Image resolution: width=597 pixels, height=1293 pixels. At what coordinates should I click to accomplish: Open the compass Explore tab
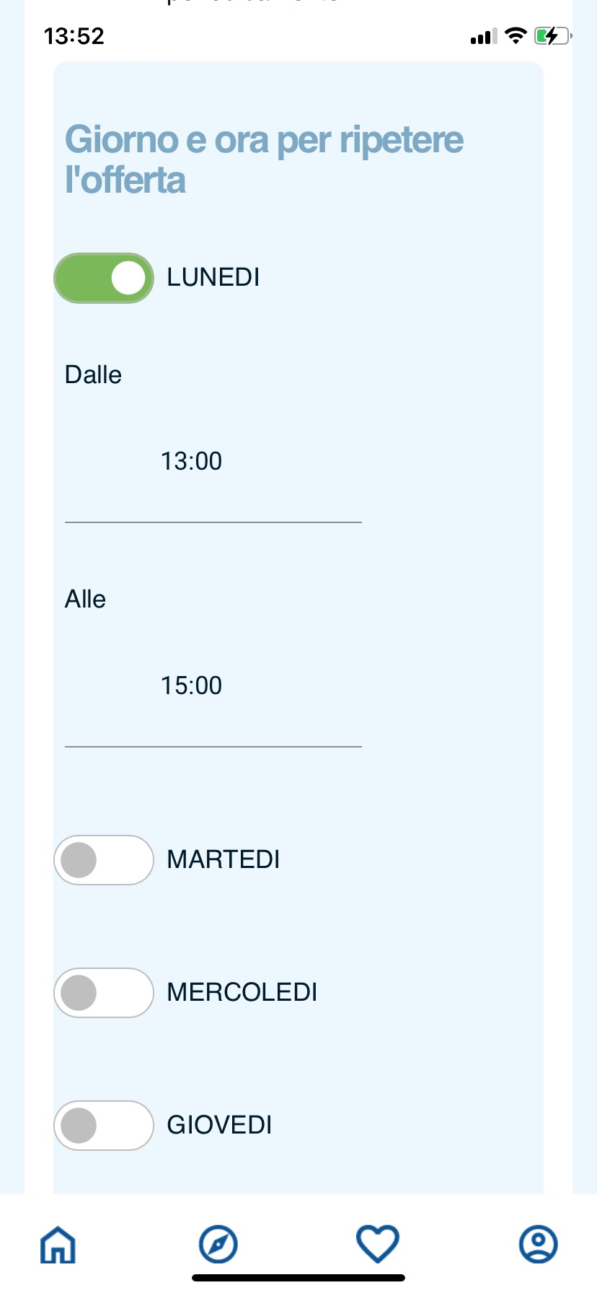[218, 1244]
